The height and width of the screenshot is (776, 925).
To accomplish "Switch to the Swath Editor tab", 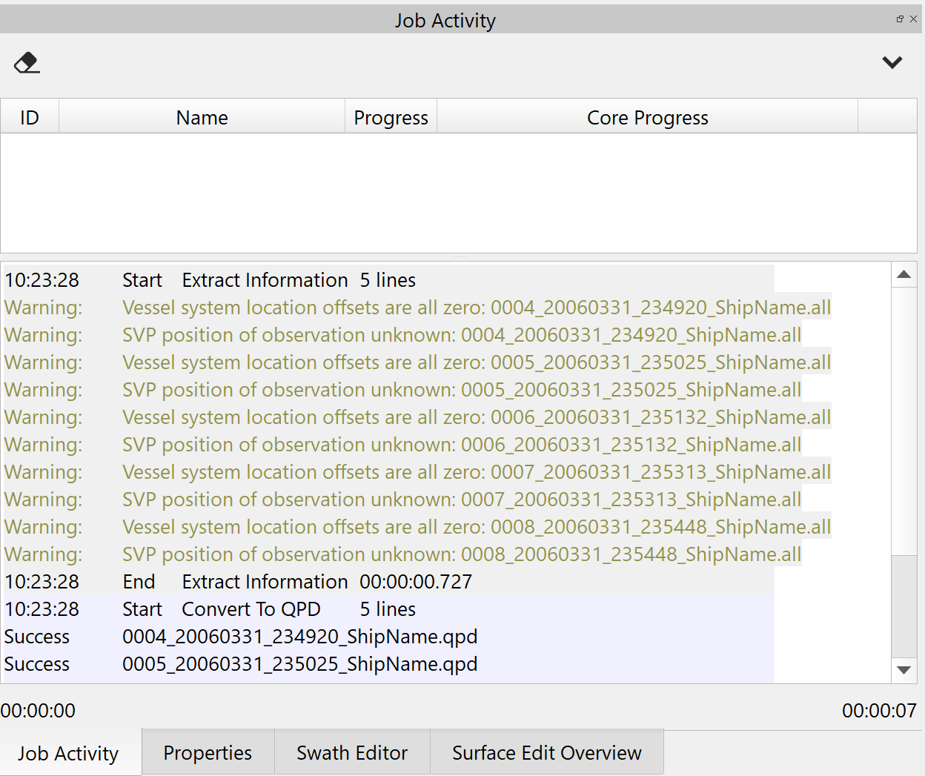I will pyautogui.click(x=352, y=753).
